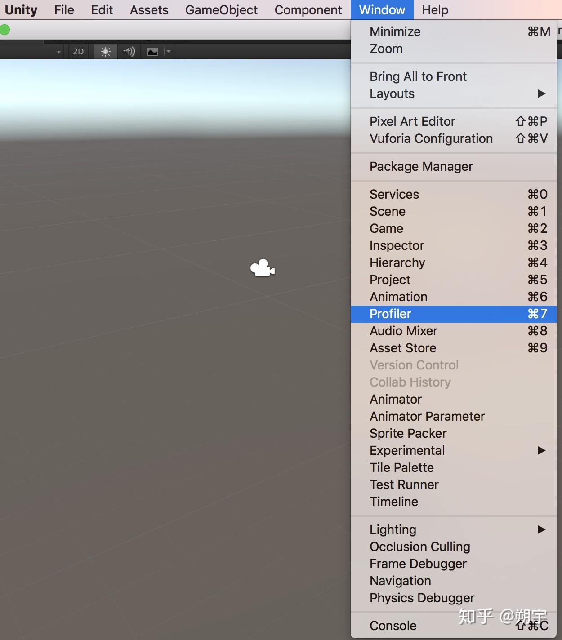Open the Animator window
Viewport: 562px width, 640px height.
coord(454,399)
